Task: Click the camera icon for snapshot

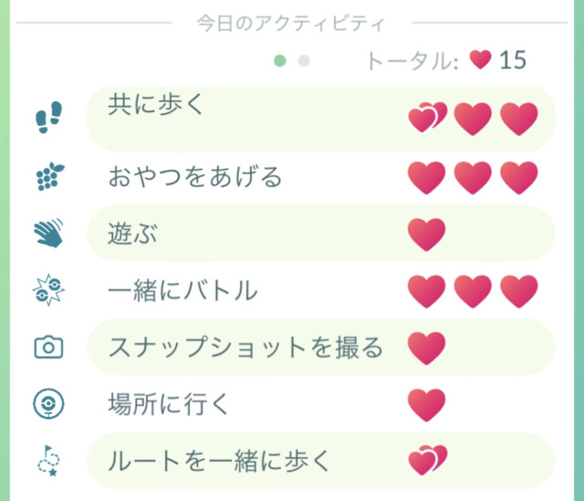Action: point(48,347)
